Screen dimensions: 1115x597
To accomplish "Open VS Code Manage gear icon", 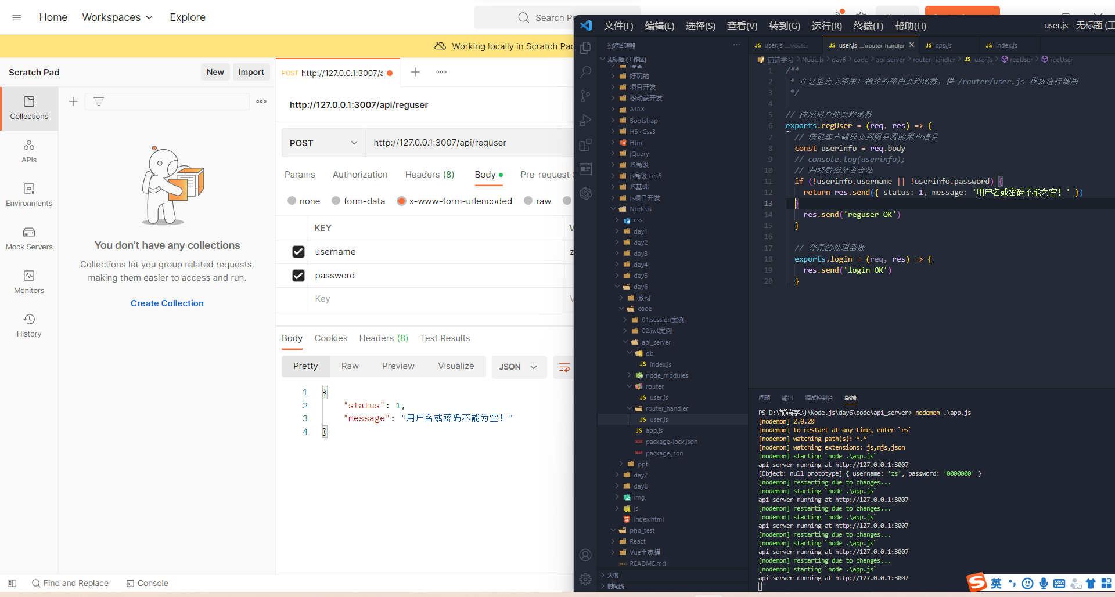I will [585, 579].
